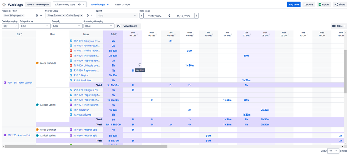Click the table view icon
The height and width of the screenshot is (155, 351).
pos(334,26)
